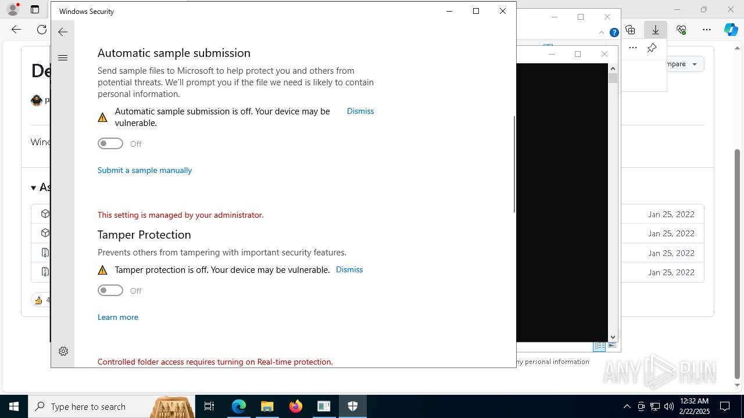Click thumbs-up reaction on release page

pos(40,300)
